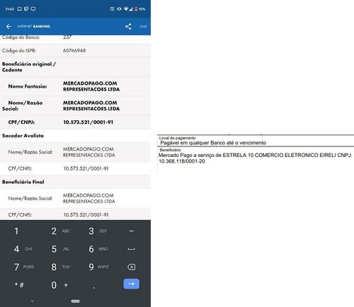The image size is (354, 307).
Task: Tap the minus key on keypad
Action: pyautogui.click(x=132, y=231)
